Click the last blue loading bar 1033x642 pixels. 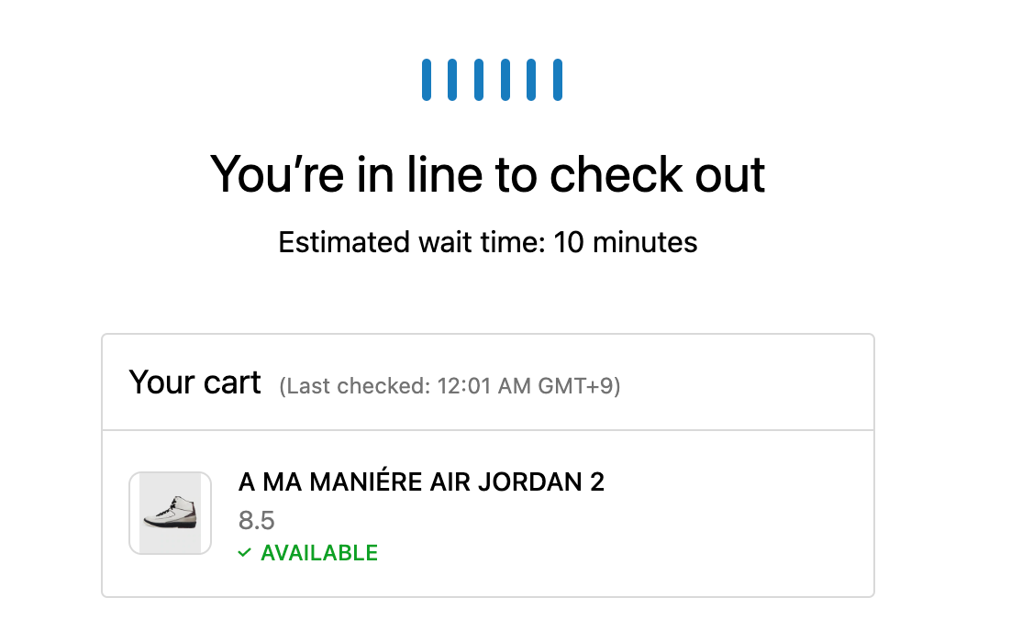(558, 80)
